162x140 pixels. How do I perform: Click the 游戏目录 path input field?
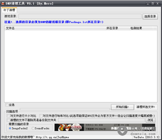coord(80,16)
